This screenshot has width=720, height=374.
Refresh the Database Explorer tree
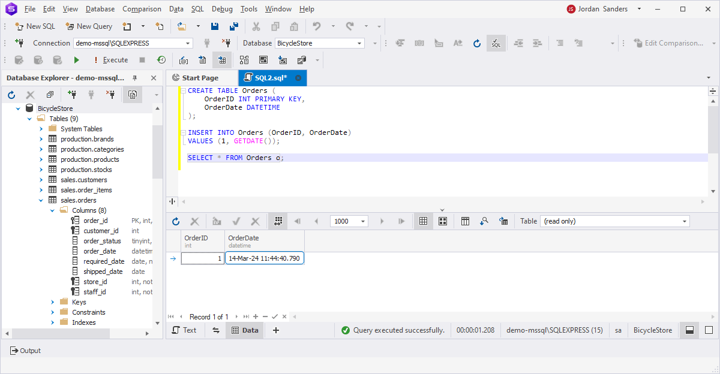11,95
